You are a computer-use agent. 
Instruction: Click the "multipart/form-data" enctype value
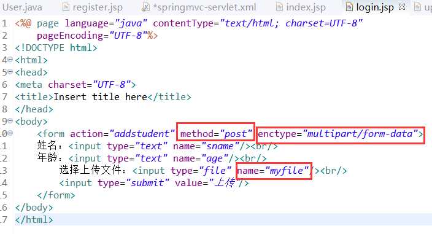tap(360, 134)
